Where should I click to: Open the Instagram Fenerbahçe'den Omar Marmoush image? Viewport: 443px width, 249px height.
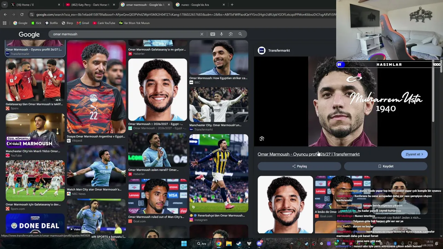pos(219,173)
